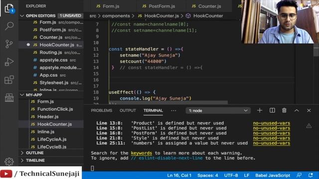The image size is (319, 179).
Task: Add a new terminal with plus icon
Action: point(260,110)
